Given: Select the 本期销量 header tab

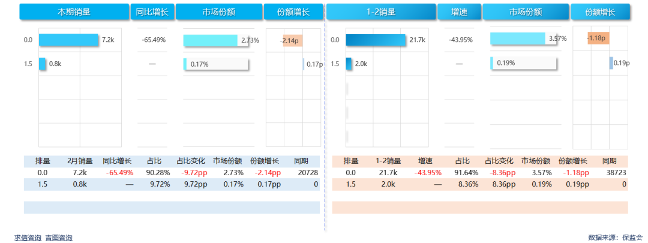Looking at the screenshot, I should pyautogui.click(x=74, y=11).
